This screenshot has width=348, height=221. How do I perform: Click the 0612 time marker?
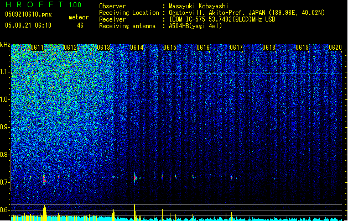pos(70,48)
